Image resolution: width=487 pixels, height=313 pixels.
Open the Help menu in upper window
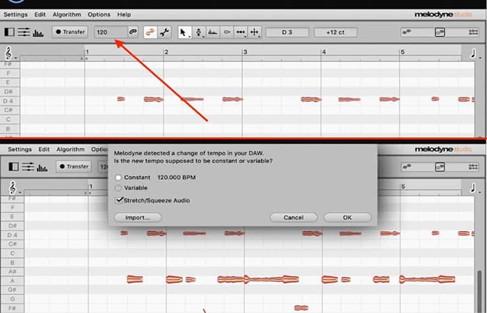(x=124, y=15)
